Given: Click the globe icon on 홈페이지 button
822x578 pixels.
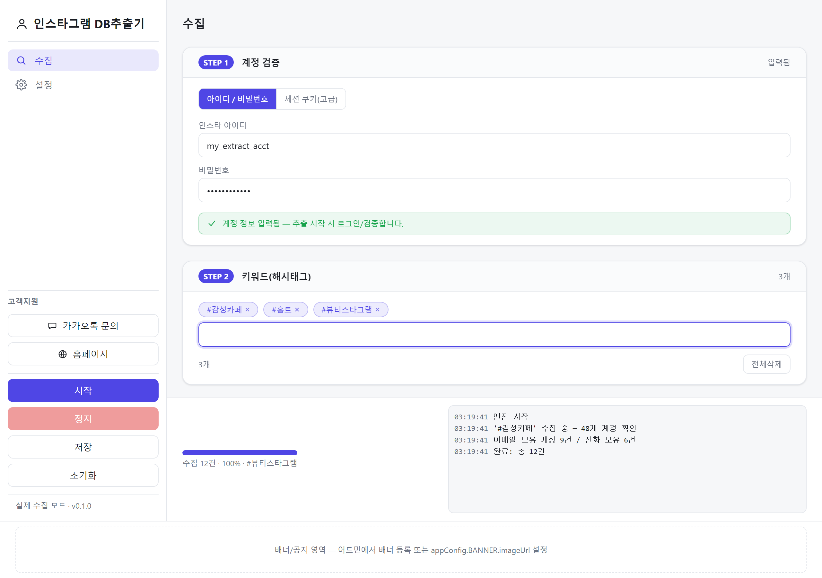Looking at the screenshot, I should click(63, 354).
